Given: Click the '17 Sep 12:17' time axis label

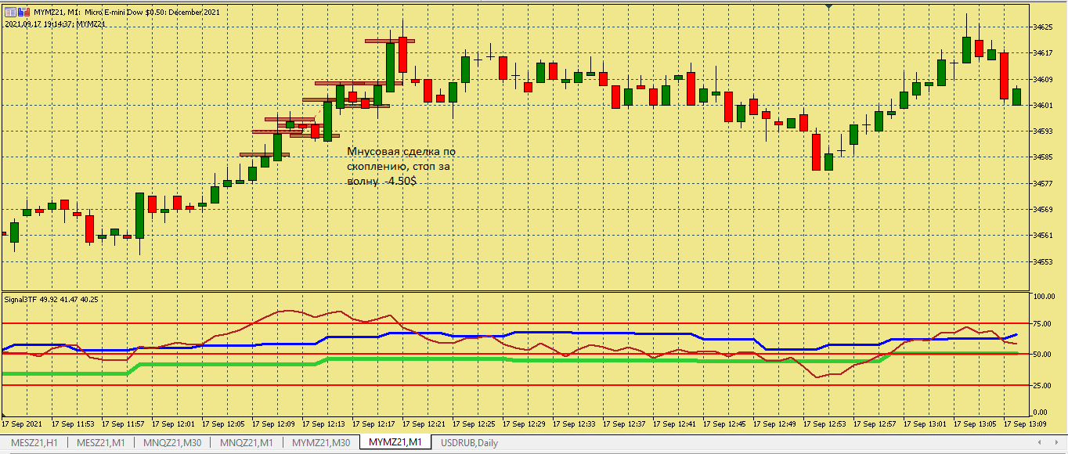Looking at the screenshot, I should click(x=373, y=424).
